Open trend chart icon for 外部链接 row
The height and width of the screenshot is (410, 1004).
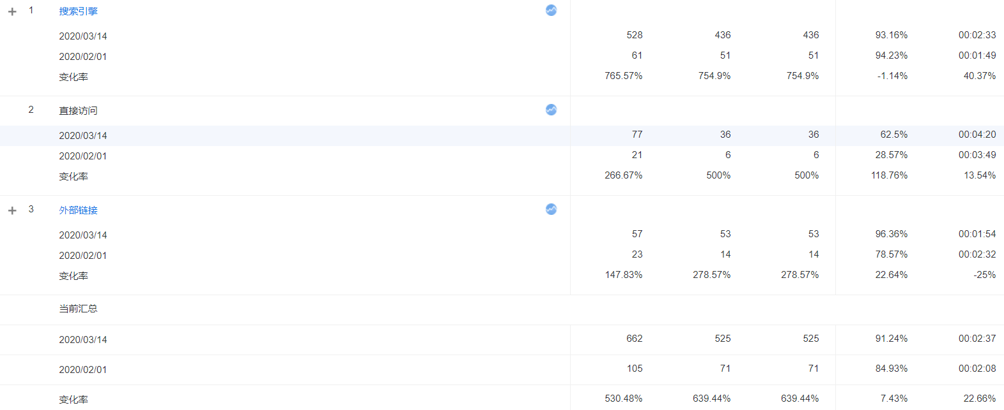tap(551, 209)
